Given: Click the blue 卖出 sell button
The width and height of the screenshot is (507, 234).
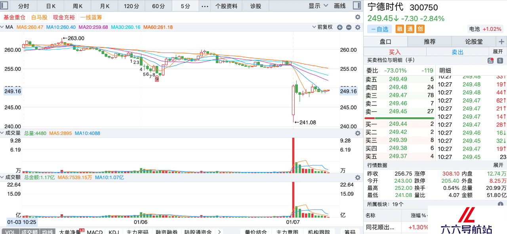Looking at the screenshot, I should pyautogui.click(x=457, y=52).
